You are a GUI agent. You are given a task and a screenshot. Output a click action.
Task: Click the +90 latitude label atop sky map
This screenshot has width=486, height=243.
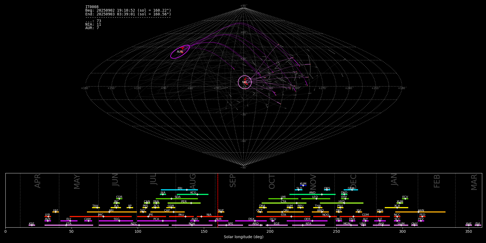(x=243, y=6)
